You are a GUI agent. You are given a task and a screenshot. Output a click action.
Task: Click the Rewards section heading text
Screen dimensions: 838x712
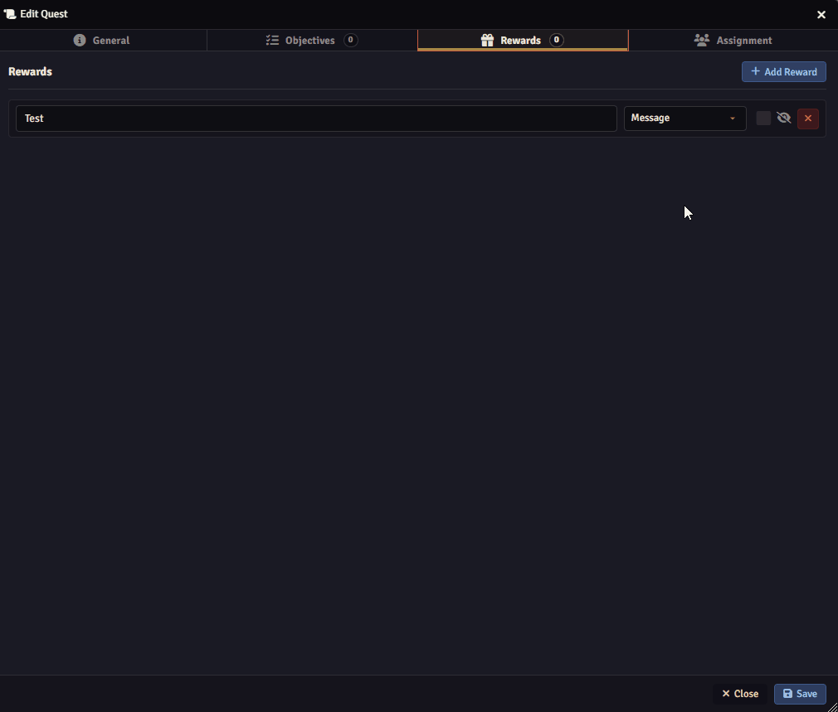31,72
